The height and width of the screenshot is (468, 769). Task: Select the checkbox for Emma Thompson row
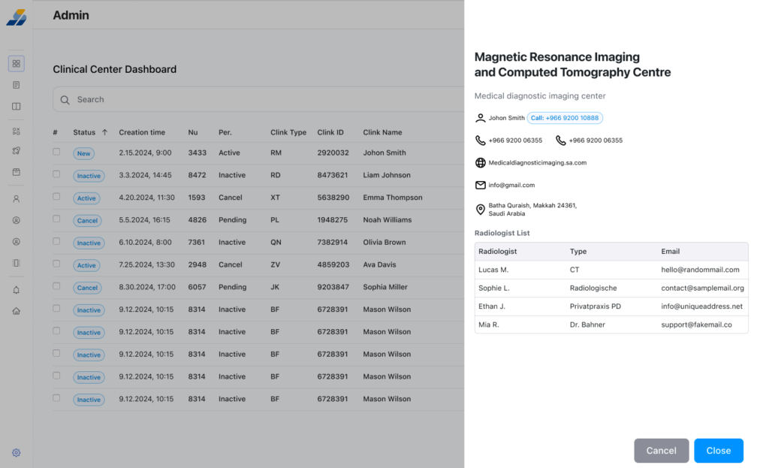[56, 197]
